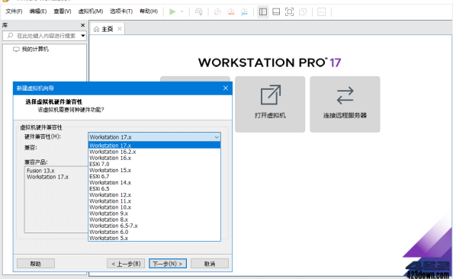Click the take snapshot clock icon
Image resolution: width=453 pixels, height=279 pixels.
[217, 11]
